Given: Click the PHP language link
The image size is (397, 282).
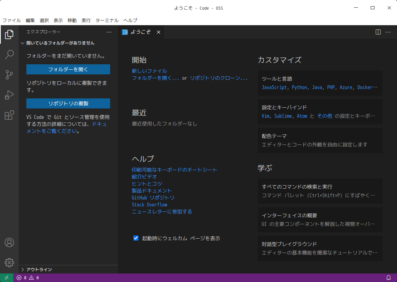Looking at the screenshot, I should click(x=331, y=88).
